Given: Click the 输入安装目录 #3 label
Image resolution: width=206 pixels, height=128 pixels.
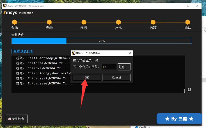Looking at the screenshot, I should click(86, 60).
